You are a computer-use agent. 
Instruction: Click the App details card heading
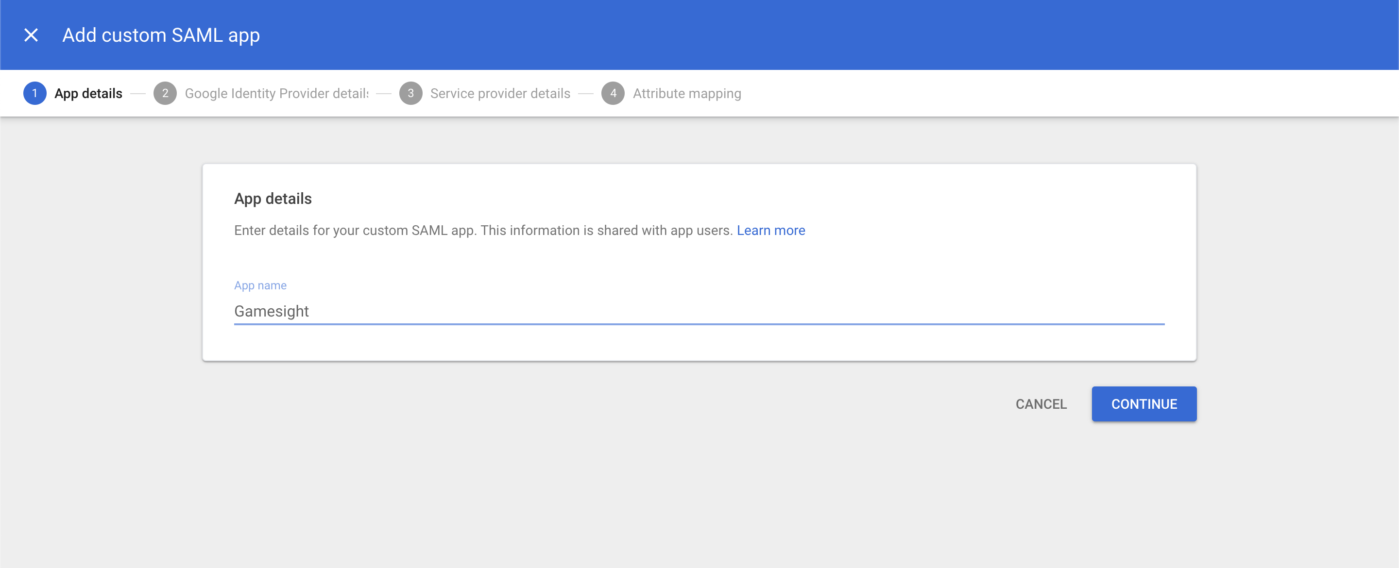[273, 199]
